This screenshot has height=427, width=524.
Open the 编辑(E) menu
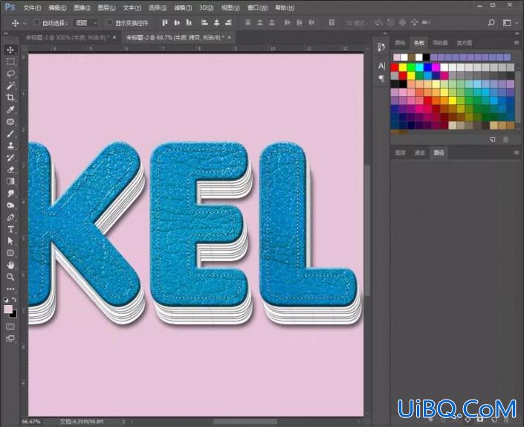[57, 7]
